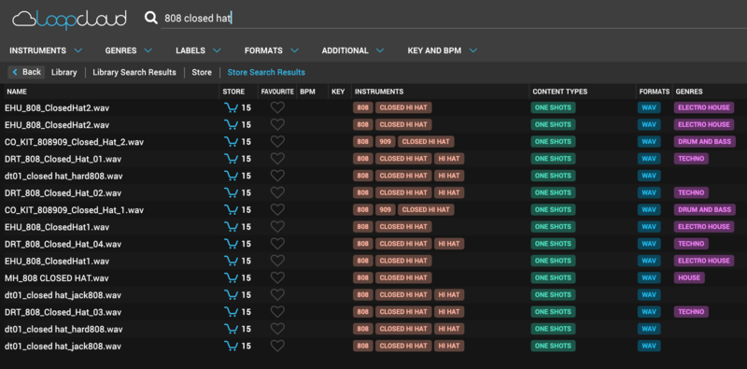
Task: Favourite MH_808 CLOSED HAT.wav with heart
Action: [277, 278]
